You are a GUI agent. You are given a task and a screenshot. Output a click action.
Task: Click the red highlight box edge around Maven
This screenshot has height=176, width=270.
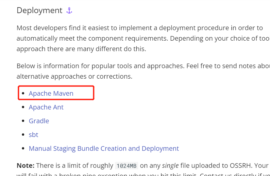(94, 93)
